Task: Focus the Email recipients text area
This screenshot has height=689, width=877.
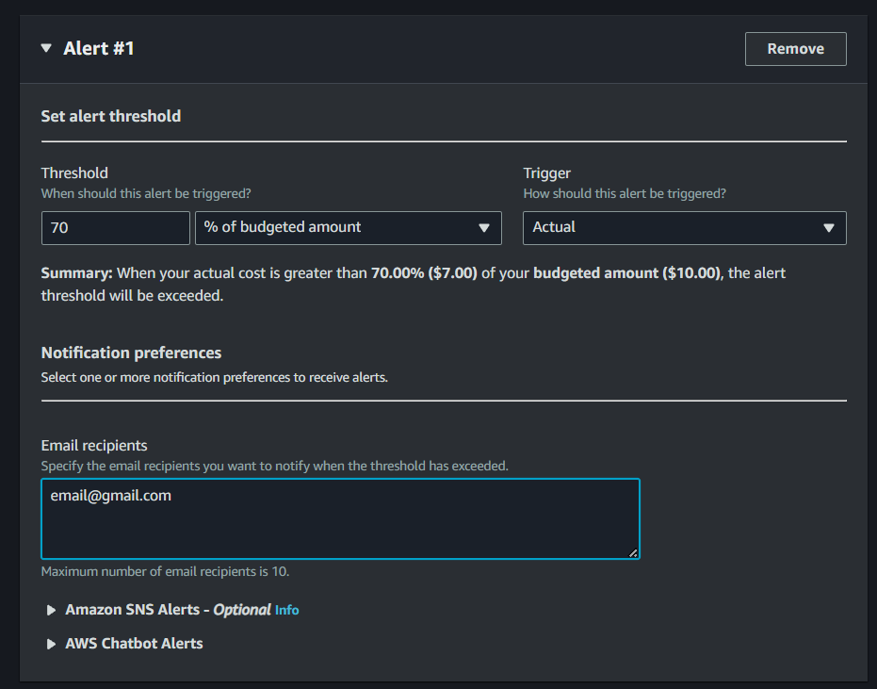Action: (x=339, y=518)
